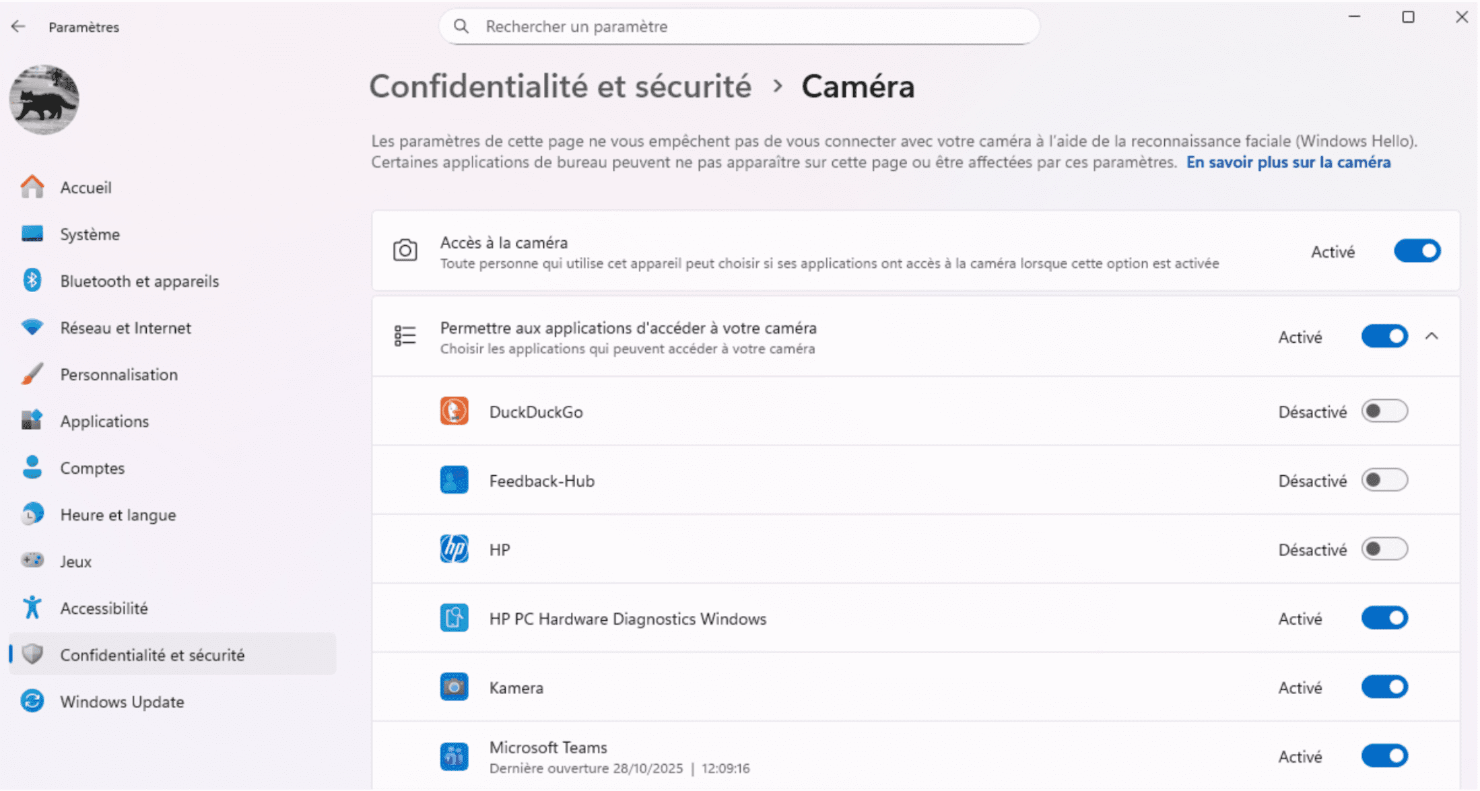Turn off the Accès à la caméra toggle
This screenshot has height=791, width=1480.
pos(1417,251)
